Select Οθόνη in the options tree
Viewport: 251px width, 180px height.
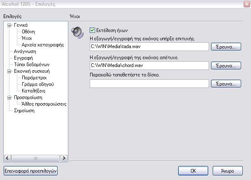tap(28, 32)
